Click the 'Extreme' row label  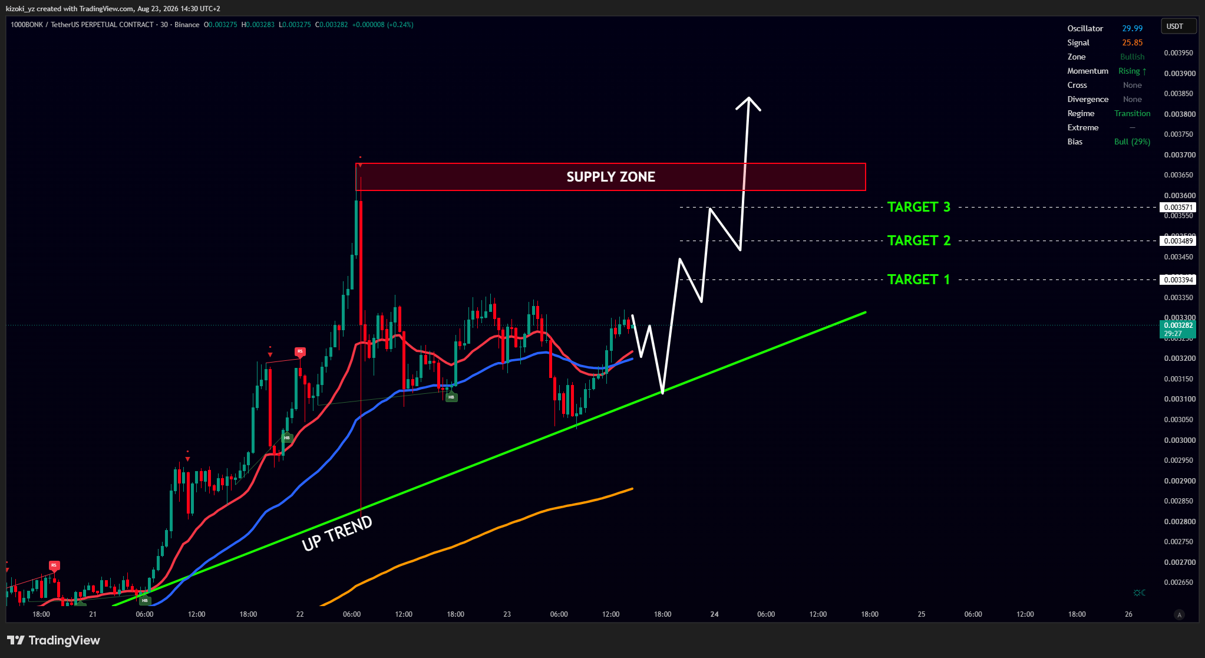tap(1083, 127)
